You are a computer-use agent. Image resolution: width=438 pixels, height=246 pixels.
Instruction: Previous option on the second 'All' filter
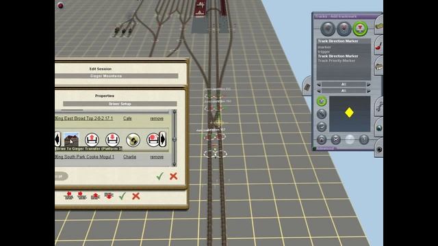point(319,91)
